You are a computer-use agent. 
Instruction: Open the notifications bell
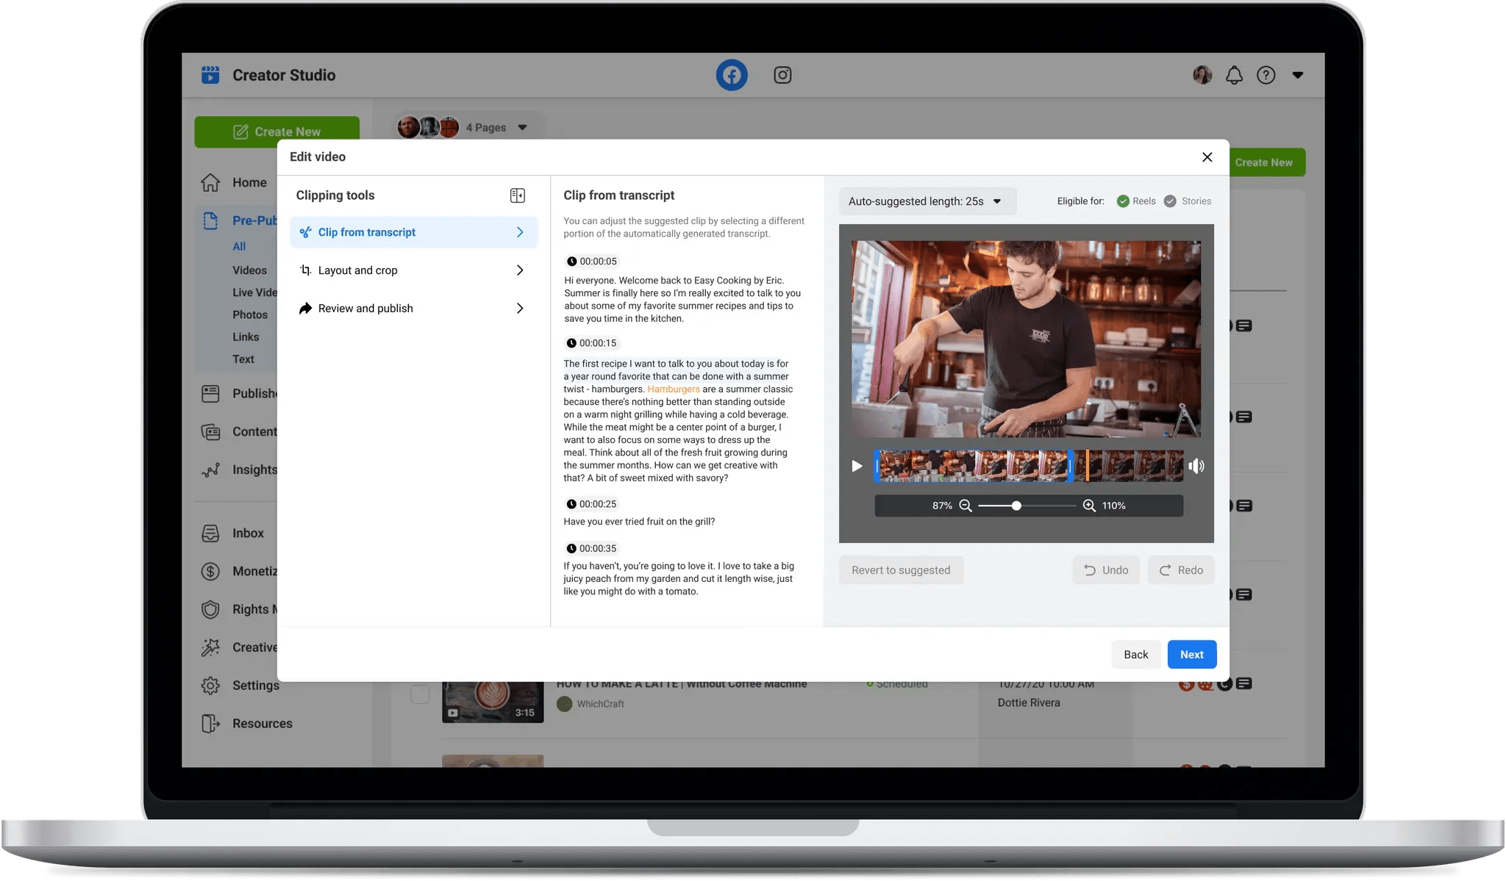coord(1234,75)
